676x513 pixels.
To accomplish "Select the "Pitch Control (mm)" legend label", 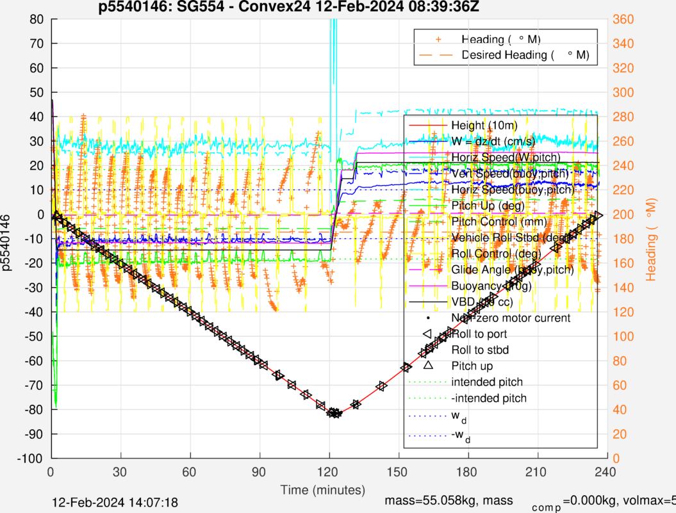I will (499, 222).
